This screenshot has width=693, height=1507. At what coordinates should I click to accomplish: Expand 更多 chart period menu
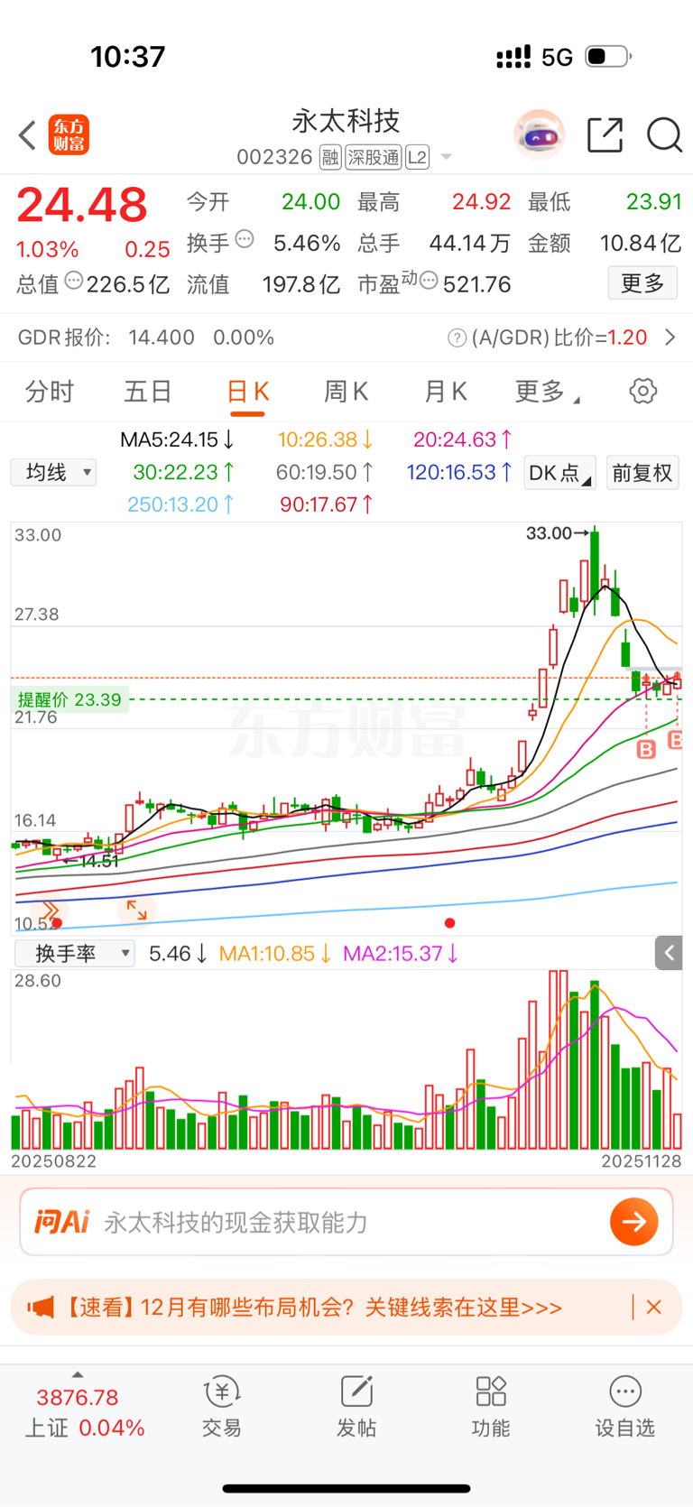[547, 392]
